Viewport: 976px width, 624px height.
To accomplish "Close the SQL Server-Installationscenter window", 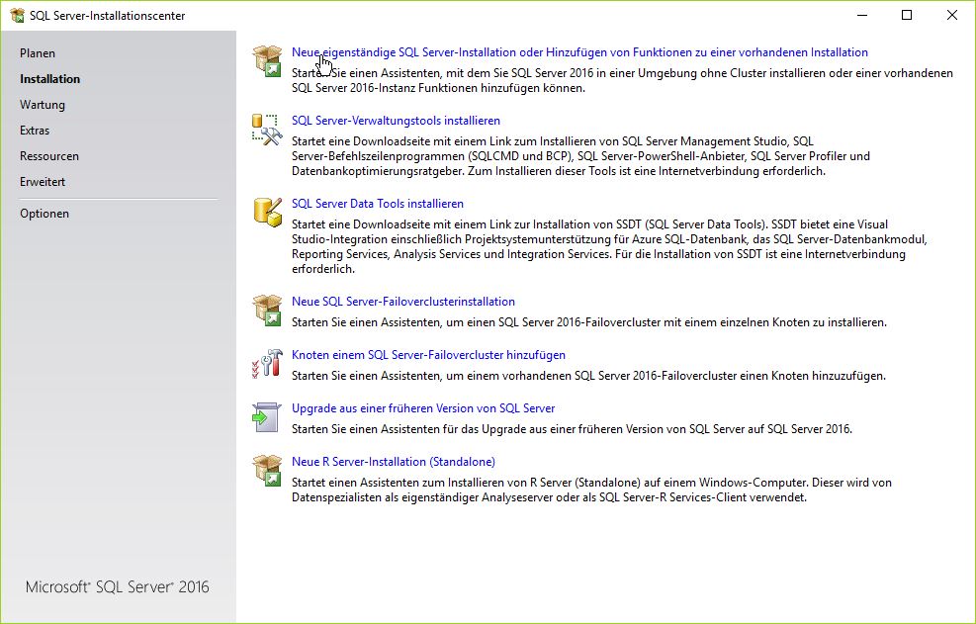I will 951,15.
